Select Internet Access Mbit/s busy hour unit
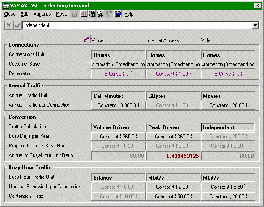 173,177
